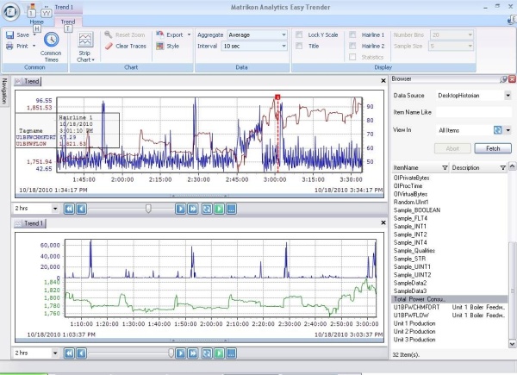Switch to the Home ribbon tab
Screen dimensions: 517x375
36,22
